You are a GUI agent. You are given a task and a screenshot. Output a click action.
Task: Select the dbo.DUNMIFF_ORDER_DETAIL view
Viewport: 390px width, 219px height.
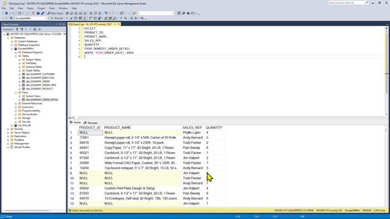[42, 100]
